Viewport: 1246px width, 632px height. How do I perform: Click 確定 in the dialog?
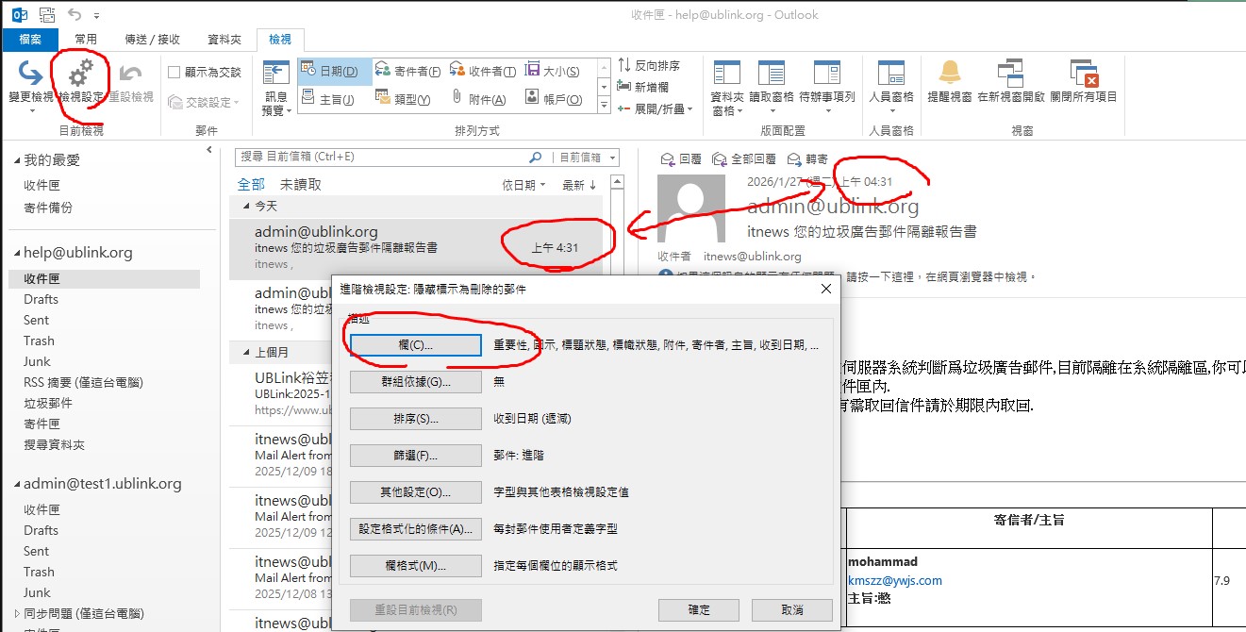(698, 610)
